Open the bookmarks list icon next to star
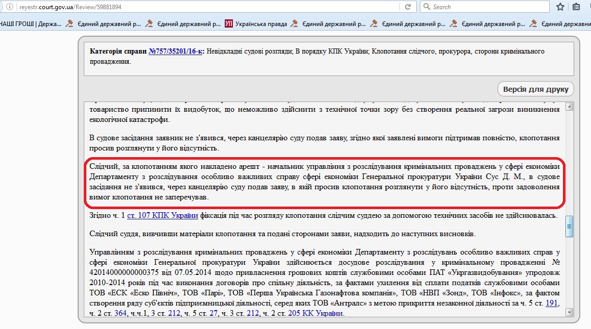The image size is (591, 329). coord(576,7)
